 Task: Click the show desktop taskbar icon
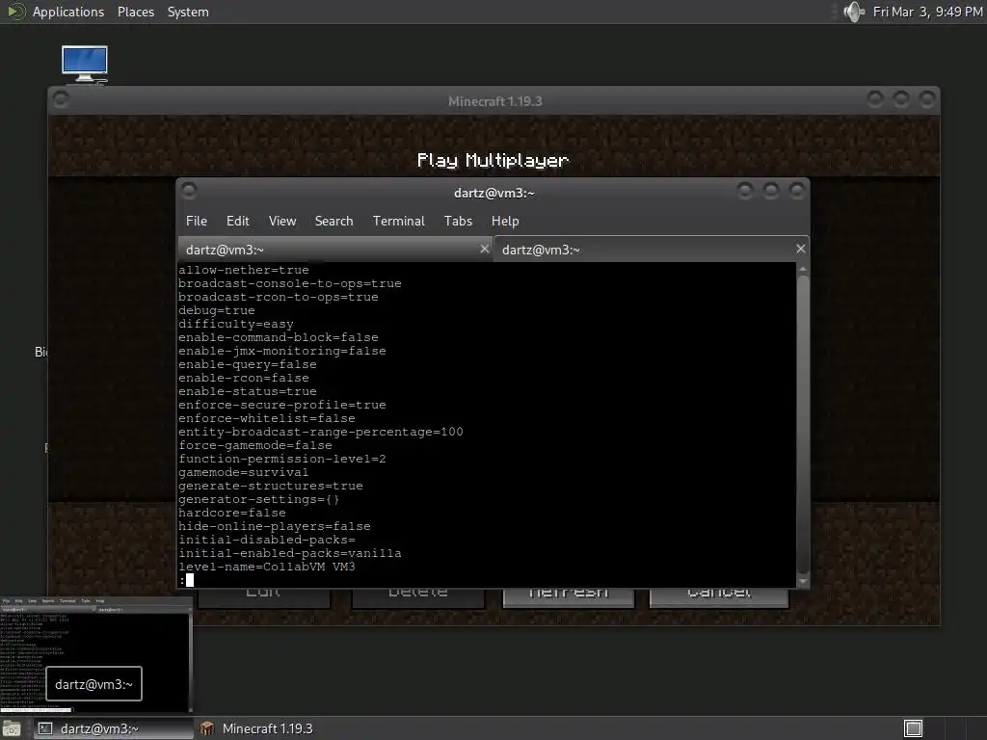coord(12,728)
